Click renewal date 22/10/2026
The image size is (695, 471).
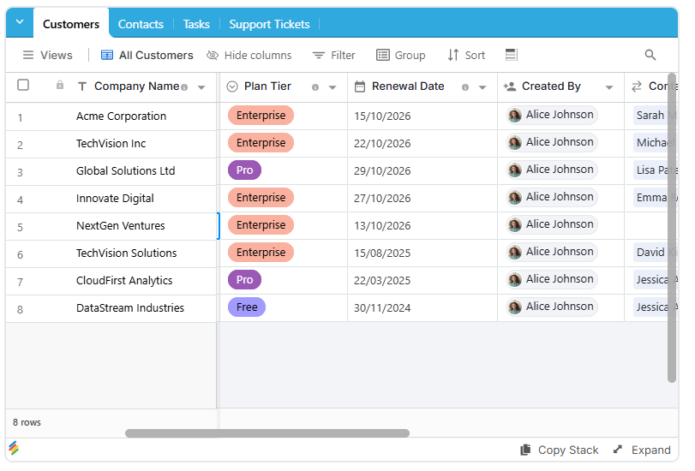(x=382, y=144)
